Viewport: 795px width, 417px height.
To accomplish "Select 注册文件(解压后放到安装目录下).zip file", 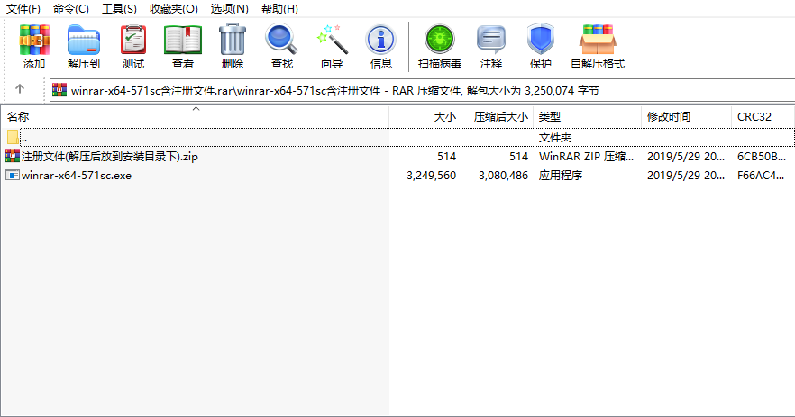I will click(x=110, y=157).
